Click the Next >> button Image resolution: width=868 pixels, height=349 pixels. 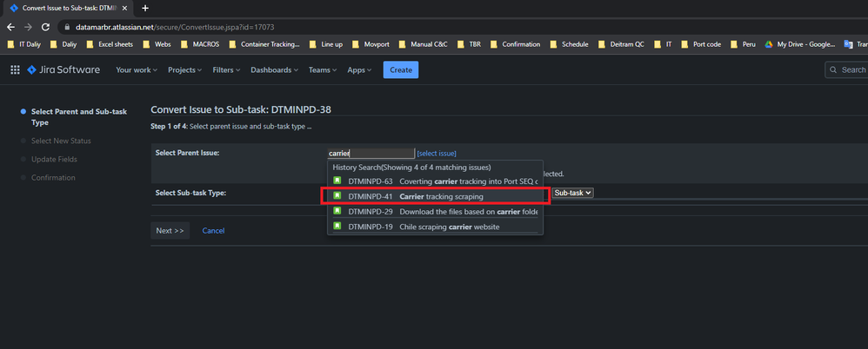point(170,230)
